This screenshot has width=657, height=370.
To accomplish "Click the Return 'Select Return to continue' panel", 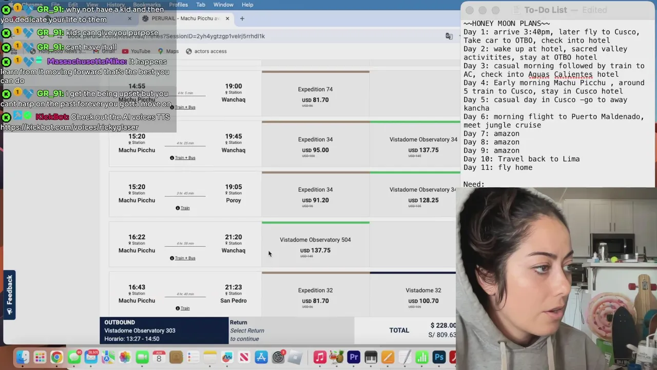I will pyautogui.click(x=291, y=330).
